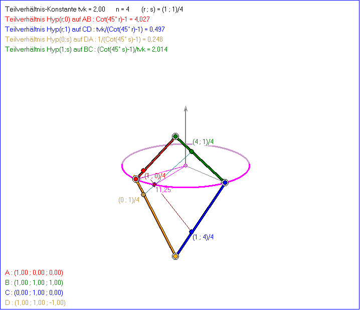Click coordinates 'D : (1,00 ; 1,00 ; -1,00)'
This screenshot has width=360, height=310.
pyautogui.click(x=36, y=302)
